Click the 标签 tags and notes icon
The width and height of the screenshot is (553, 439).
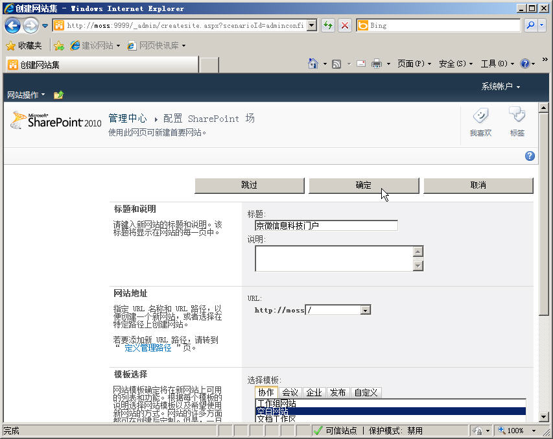tap(517, 122)
